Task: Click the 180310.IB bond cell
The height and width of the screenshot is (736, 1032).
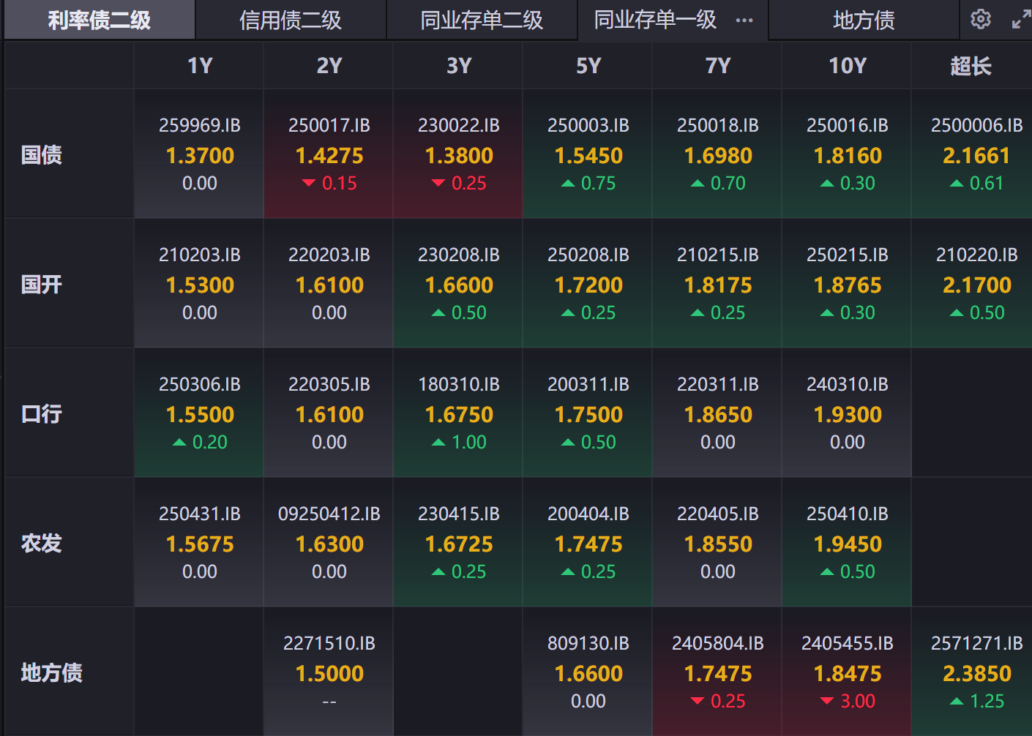Action: tap(459, 413)
